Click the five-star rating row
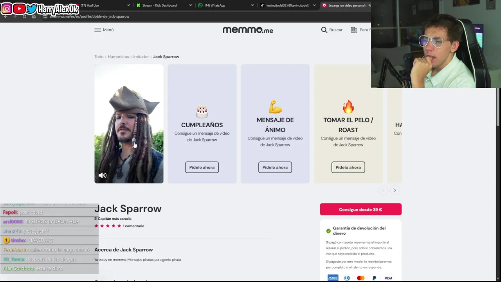The height and width of the screenshot is (282, 501). pos(108,226)
